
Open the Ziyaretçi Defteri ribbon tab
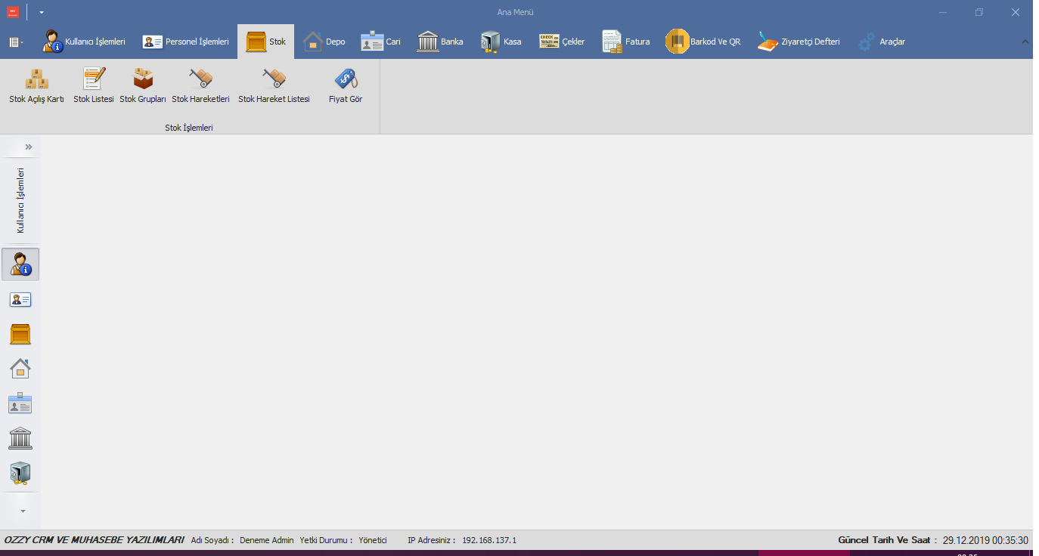tap(799, 42)
